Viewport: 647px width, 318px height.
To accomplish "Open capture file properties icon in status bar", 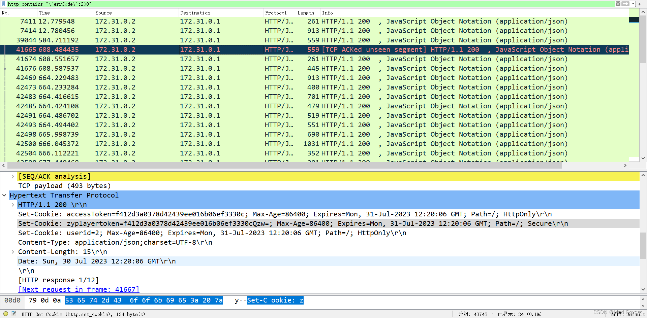I will point(14,314).
